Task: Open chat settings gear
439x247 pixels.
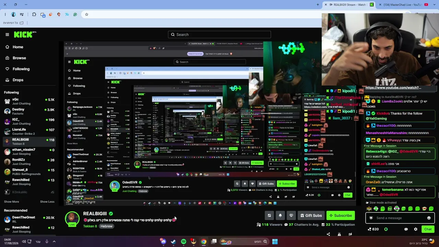Action: [416, 229]
